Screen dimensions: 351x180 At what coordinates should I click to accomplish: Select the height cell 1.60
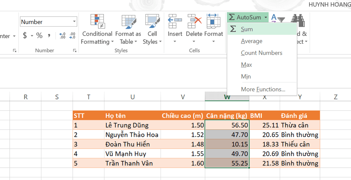tap(183, 163)
